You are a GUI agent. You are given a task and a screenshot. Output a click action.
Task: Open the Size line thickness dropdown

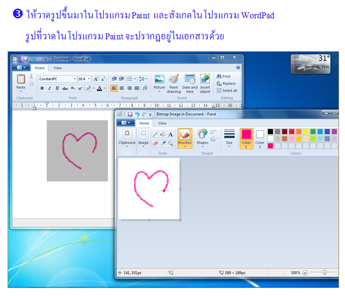click(x=229, y=139)
